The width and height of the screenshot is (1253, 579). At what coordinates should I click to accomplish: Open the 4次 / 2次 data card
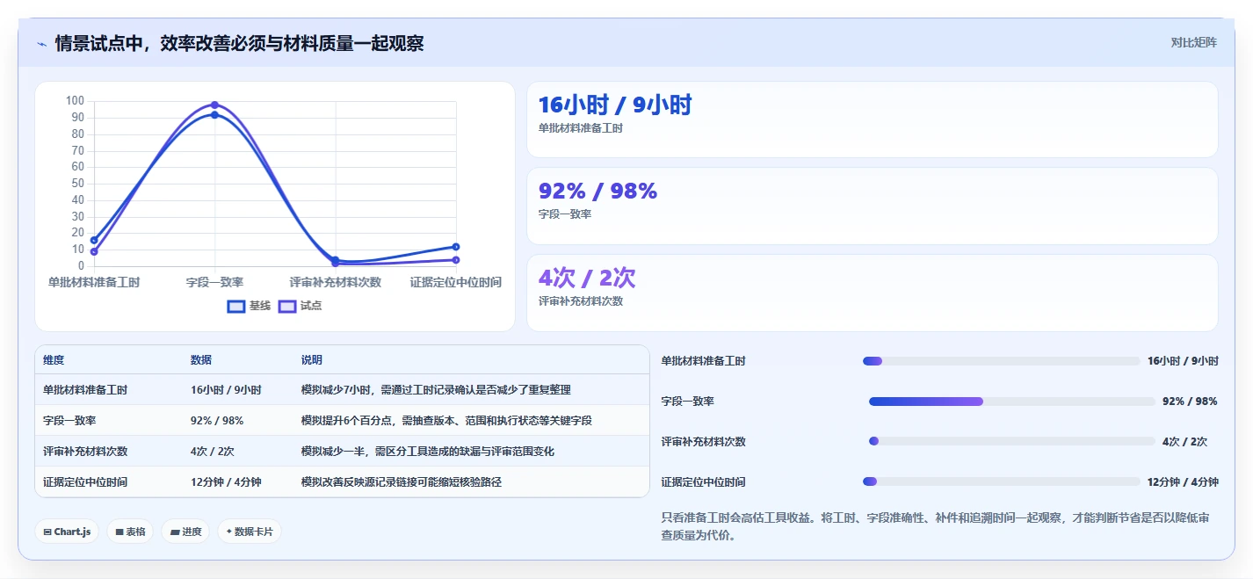coord(872,293)
